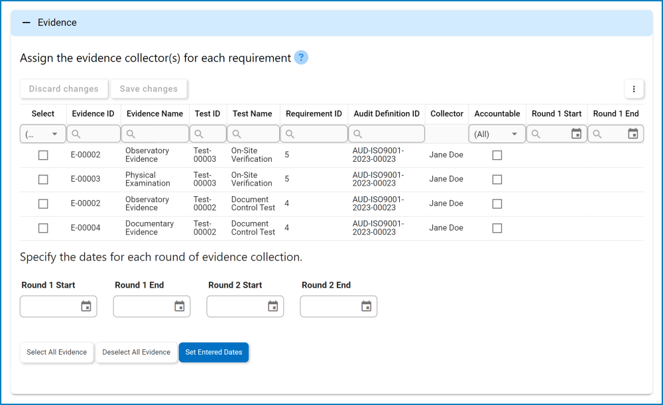
Task: Select the checkbox for E-00003 Physical Examination
Action: coord(43,179)
